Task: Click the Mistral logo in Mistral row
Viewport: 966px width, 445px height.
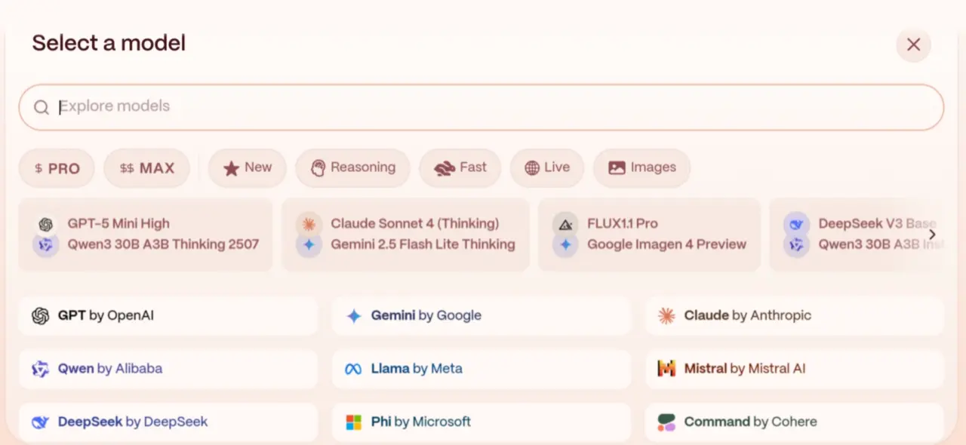Action: tap(666, 369)
